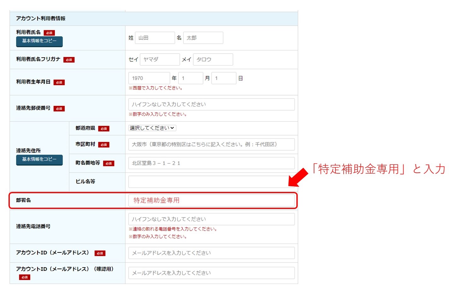Viewport: 449px width, 295px height.
Task: Click the 必須 badge next to 利用者氏名フリガナ
Action: pyautogui.click(x=69, y=60)
